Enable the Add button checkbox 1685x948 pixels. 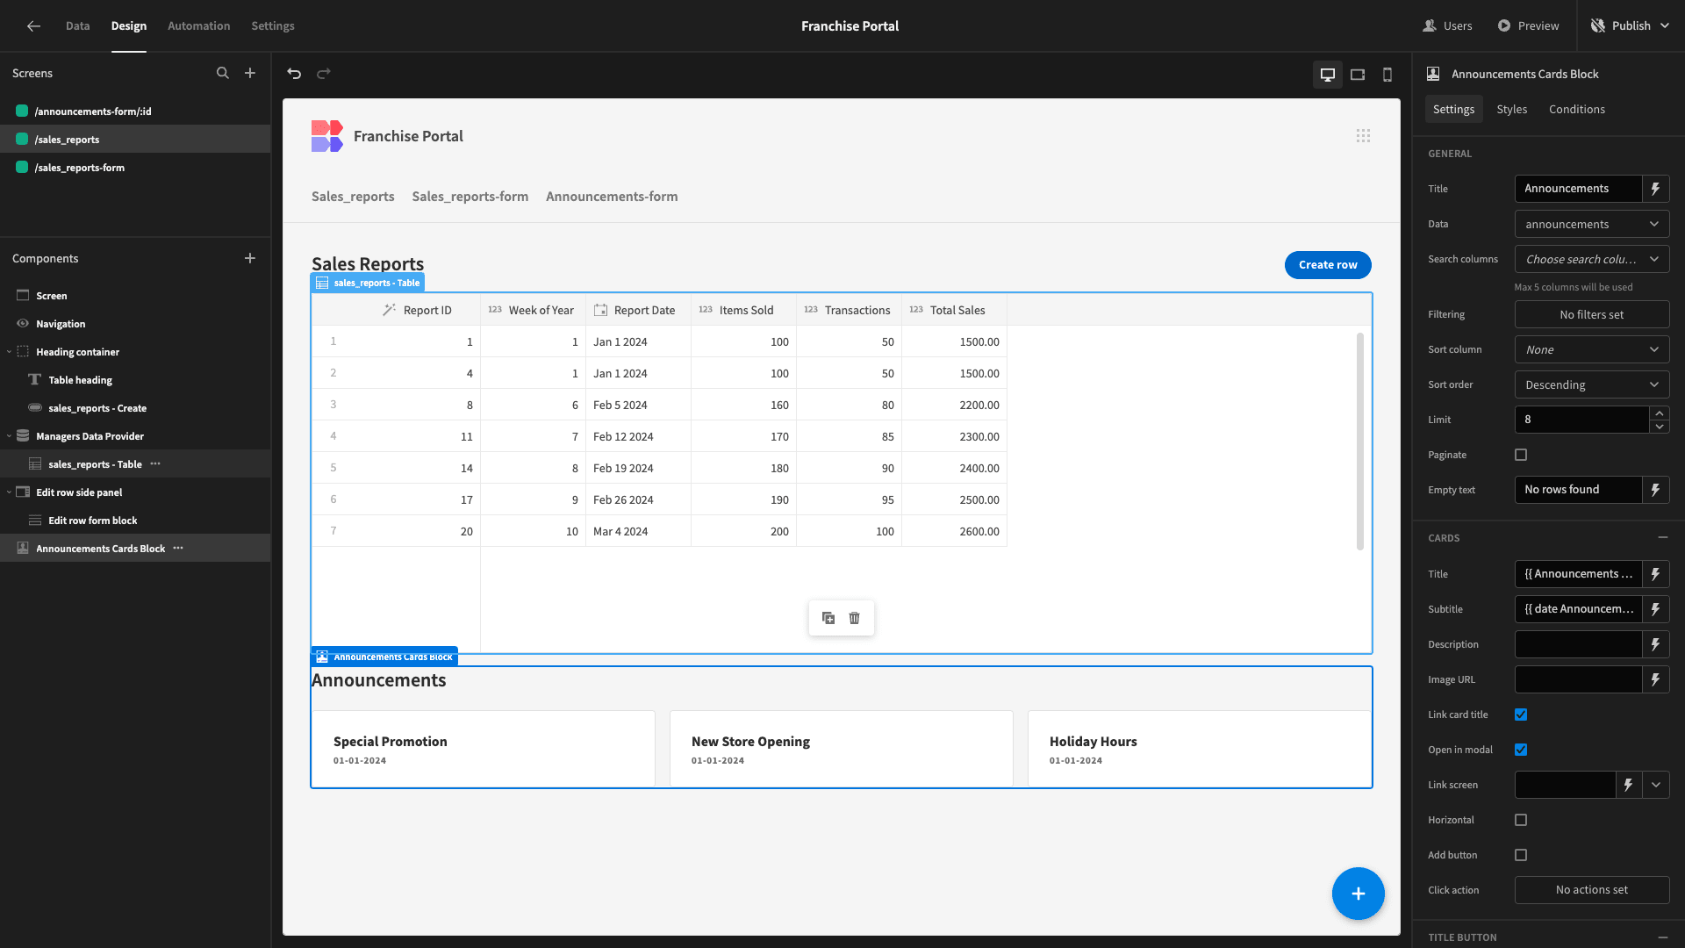coord(1521,855)
